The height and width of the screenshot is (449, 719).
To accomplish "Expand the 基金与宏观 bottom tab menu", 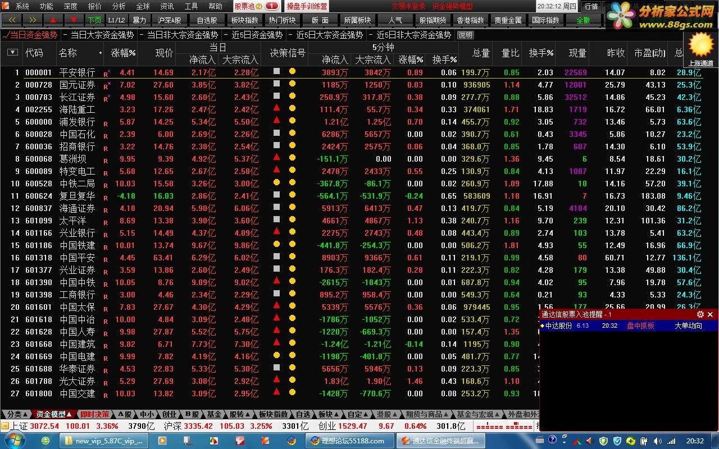I will pyautogui.click(x=478, y=414).
